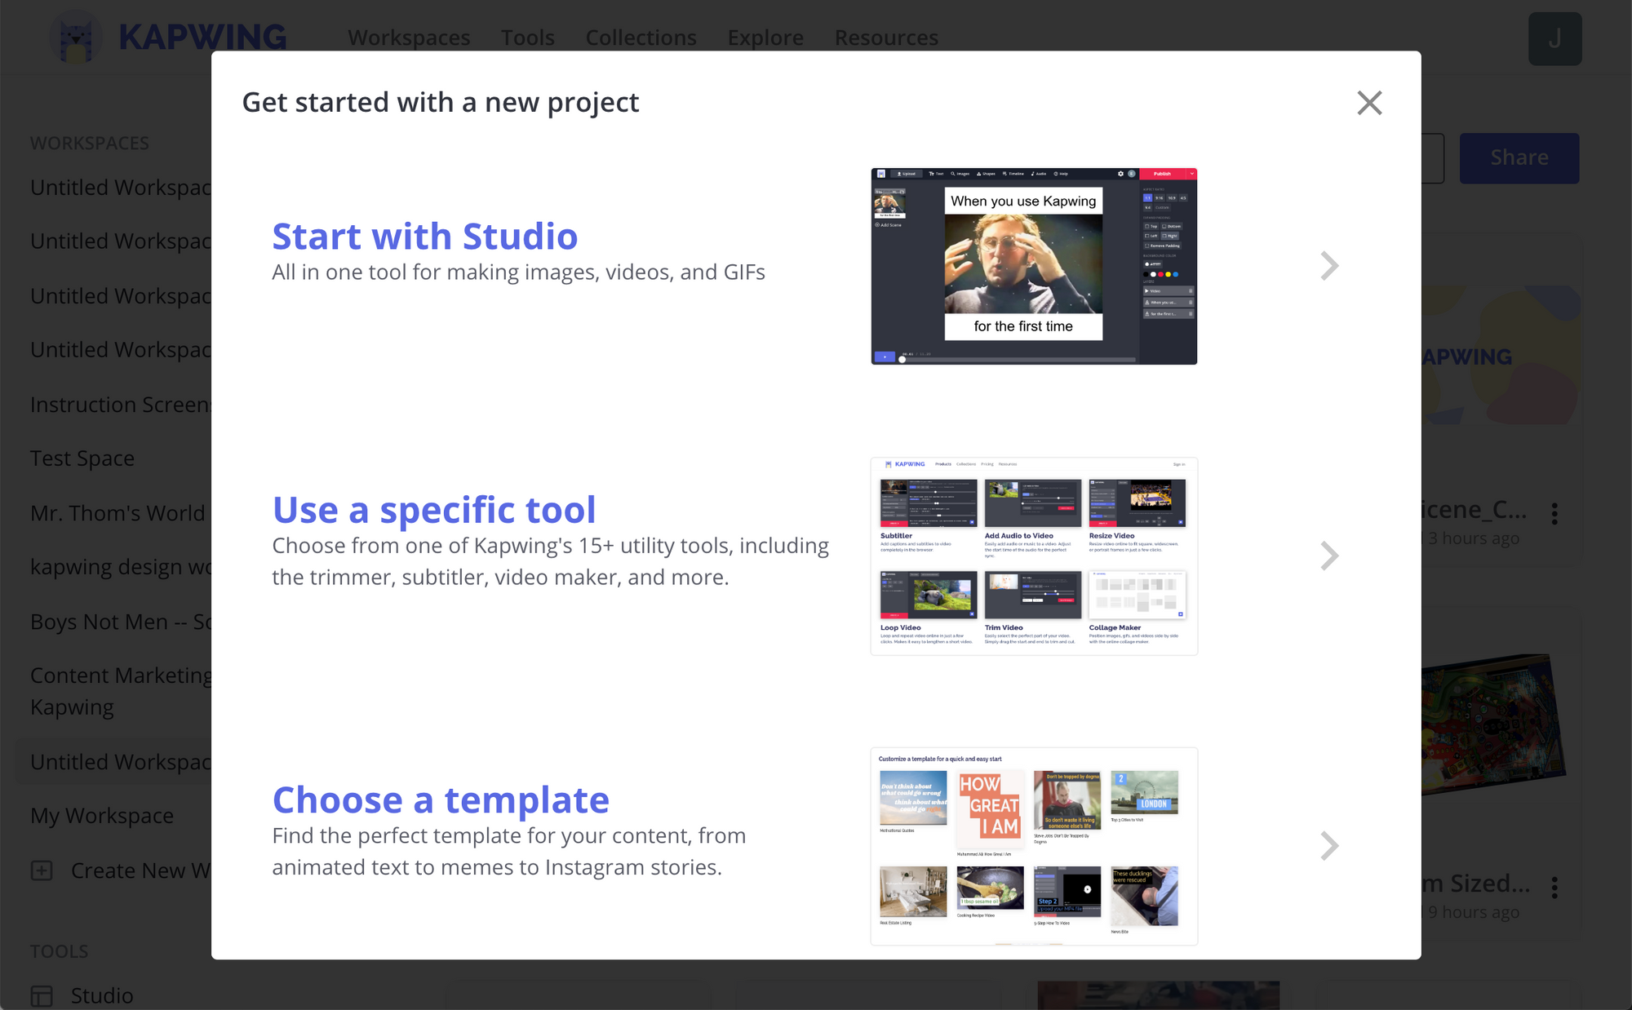Image resolution: width=1632 pixels, height=1010 pixels.
Task: Open the J user avatar menu
Action: pos(1554,38)
